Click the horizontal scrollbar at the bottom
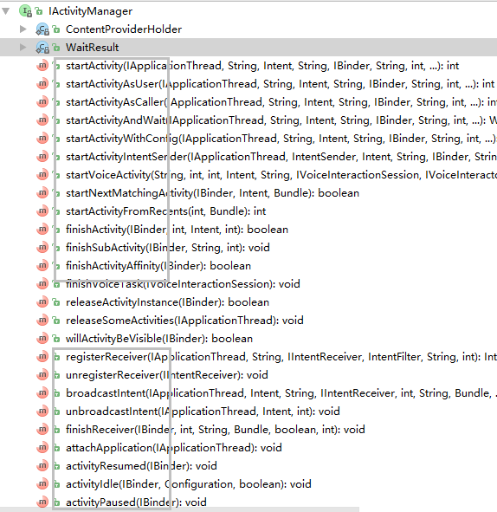This screenshot has width=497, height=512. pos(179,509)
